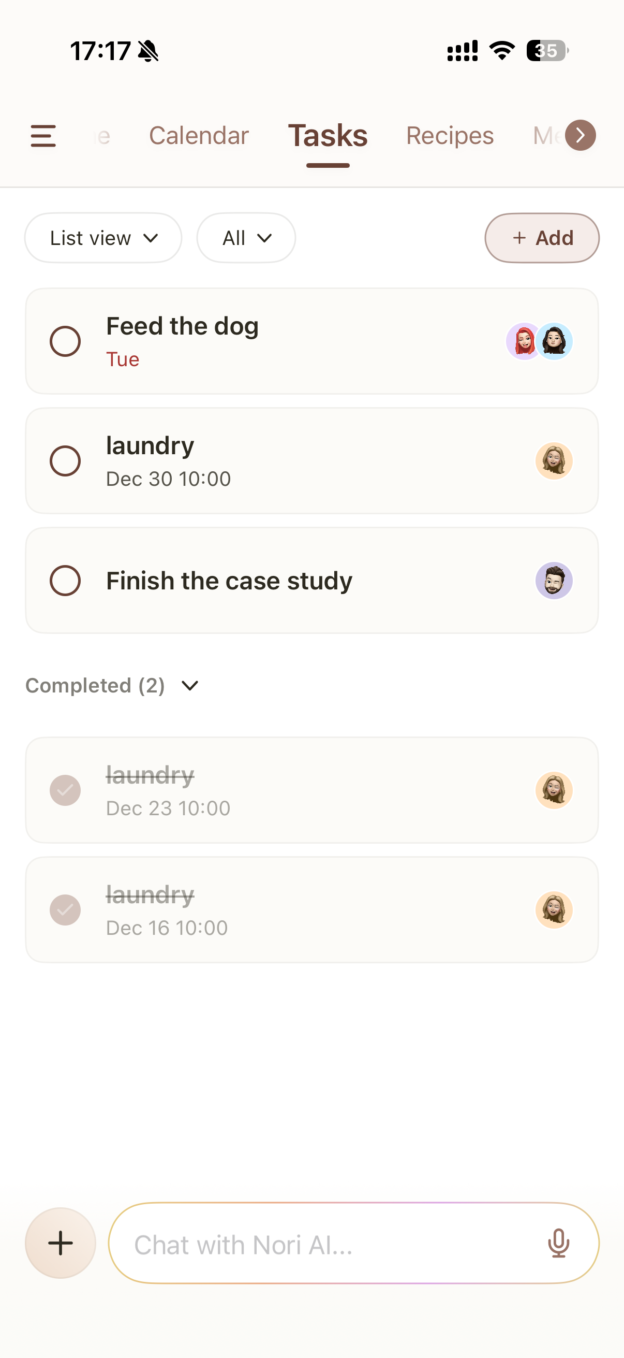624x1358 pixels.
Task: Switch to the Recipes tab
Action: tap(450, 136)
